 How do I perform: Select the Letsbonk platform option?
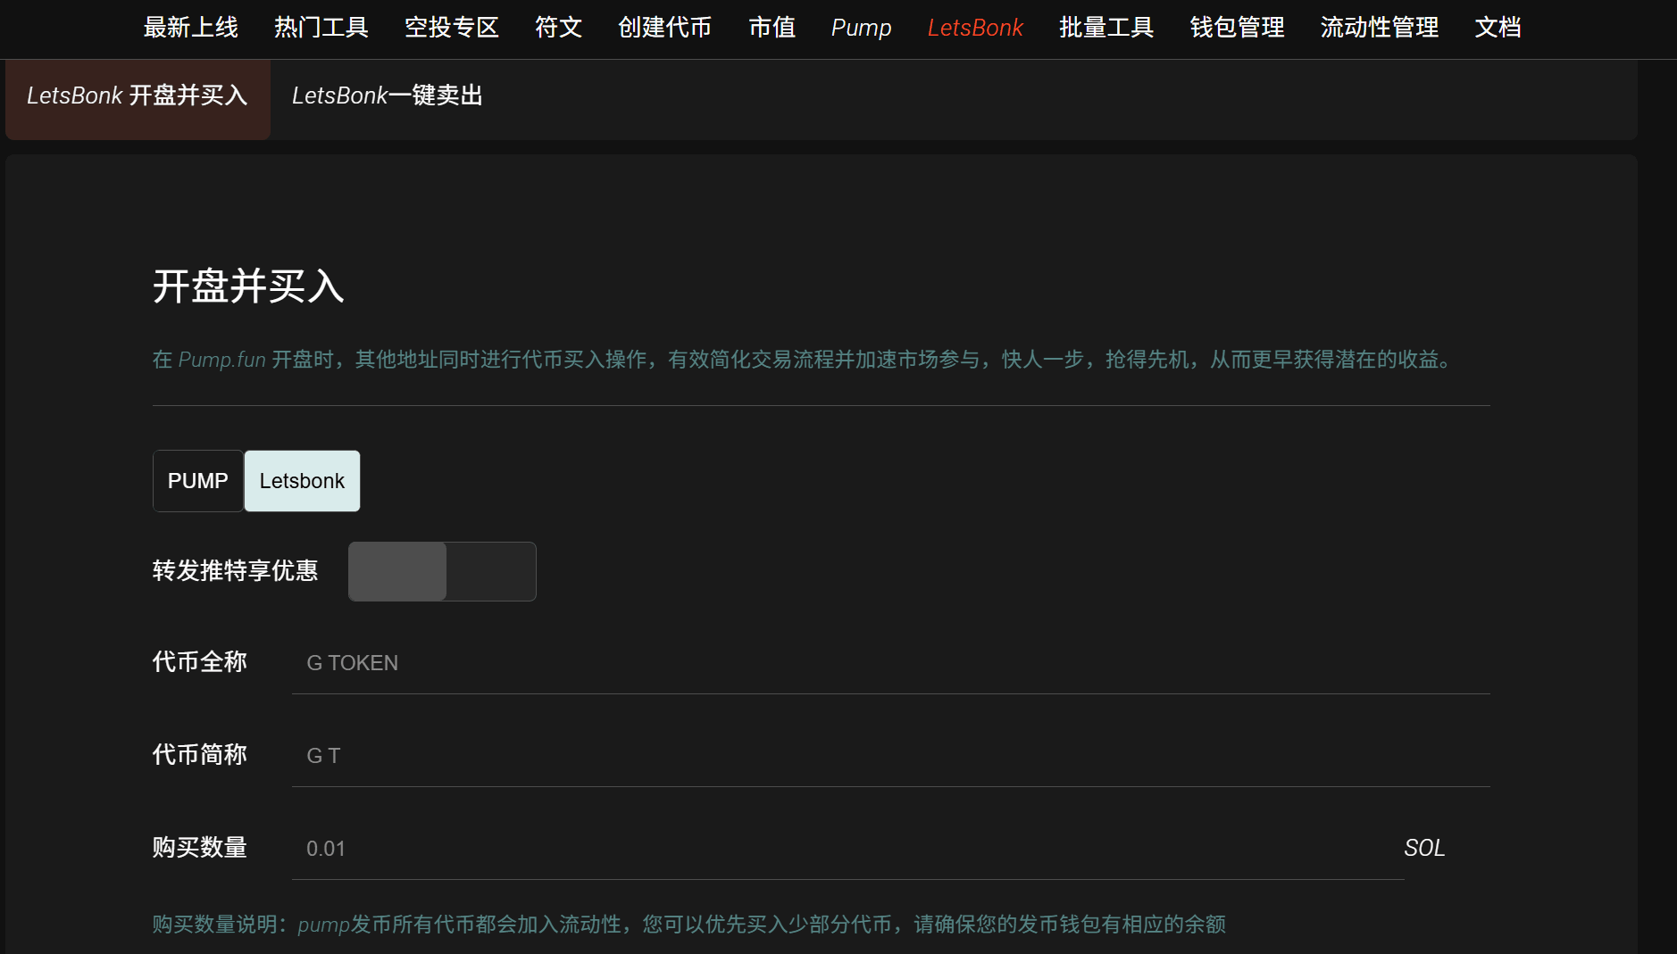pyautogui.click(x=301, y=480)
